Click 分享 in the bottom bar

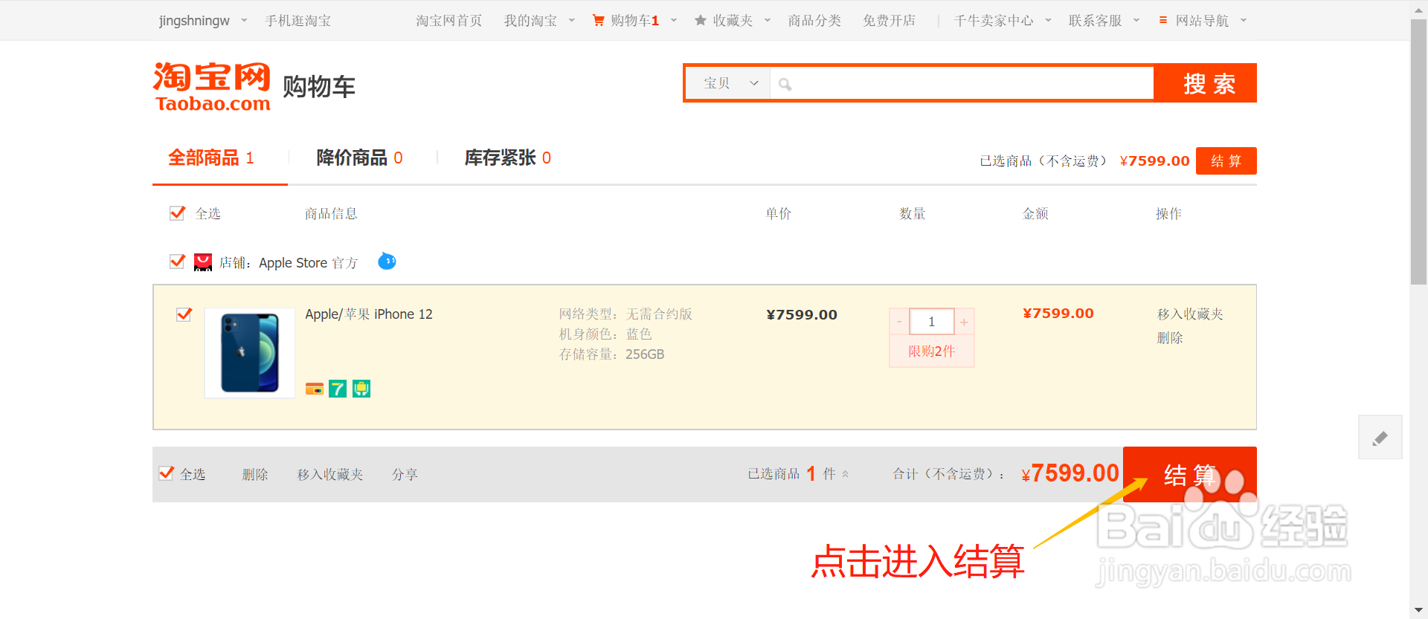pyautogui.click(x=405, y=474)
